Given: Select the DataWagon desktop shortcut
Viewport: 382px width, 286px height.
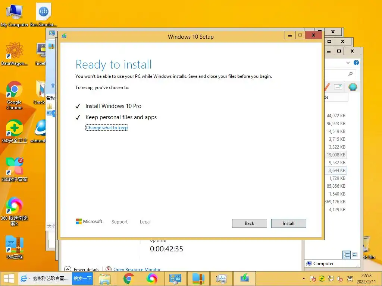Looking at the screenshot, I should (x=15, y=54).
